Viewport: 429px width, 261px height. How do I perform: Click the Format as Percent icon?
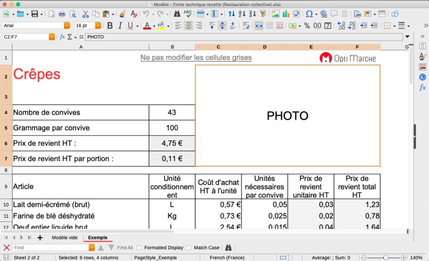(x=307, y=26)
